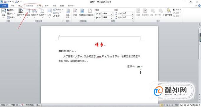Switch to the Insert (插入) ribbon tab
This screenshot has height=107, width=201.
pos(20,6)
